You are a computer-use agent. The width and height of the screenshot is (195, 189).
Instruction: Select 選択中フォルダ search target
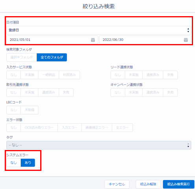tap(22, 57)
